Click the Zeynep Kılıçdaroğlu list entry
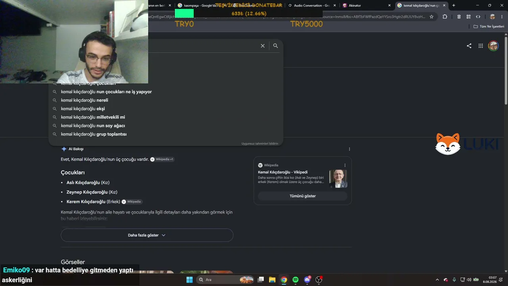This screenshot has height=286, width=508. tap(92, 192)
